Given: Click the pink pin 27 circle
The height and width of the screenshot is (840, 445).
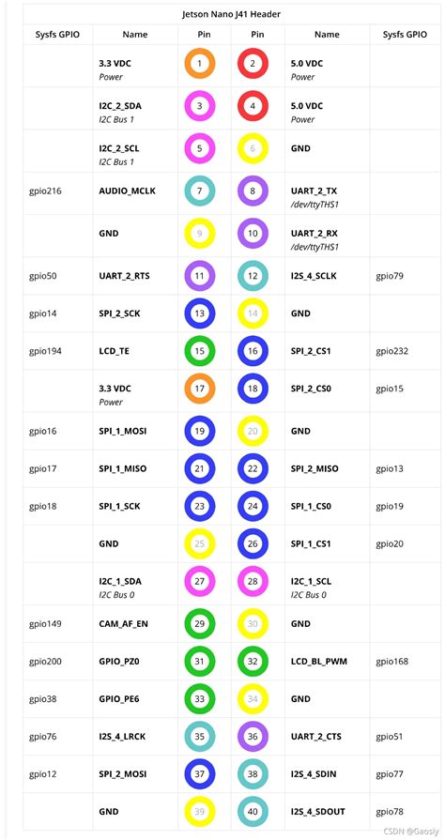Looking at the screenshot, I should 199,581.
